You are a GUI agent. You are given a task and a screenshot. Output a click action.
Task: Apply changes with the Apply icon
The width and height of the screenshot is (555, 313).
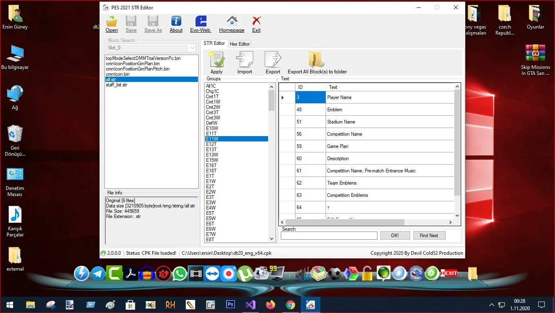pos(217,63)
